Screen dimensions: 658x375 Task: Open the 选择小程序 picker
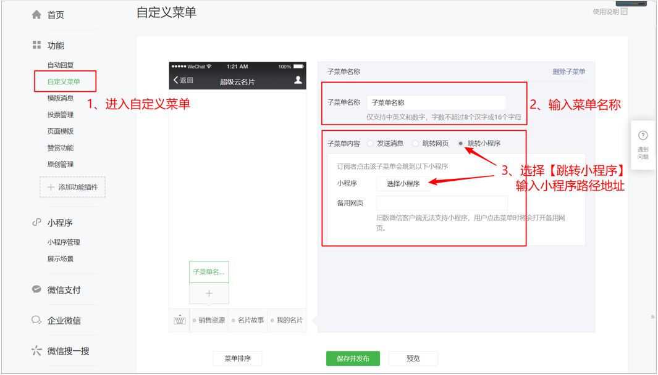tap(403, 183)
